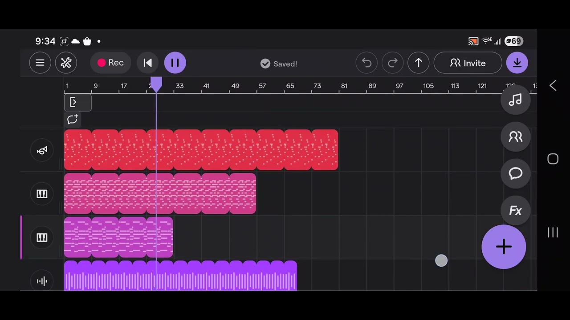Jump to bar 57 on ruler
The image size is (570, 320).
[x=262, y=86]
